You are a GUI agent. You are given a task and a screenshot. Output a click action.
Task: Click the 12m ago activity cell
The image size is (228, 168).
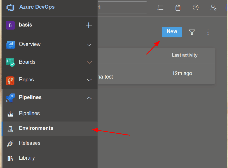point(182,73)
